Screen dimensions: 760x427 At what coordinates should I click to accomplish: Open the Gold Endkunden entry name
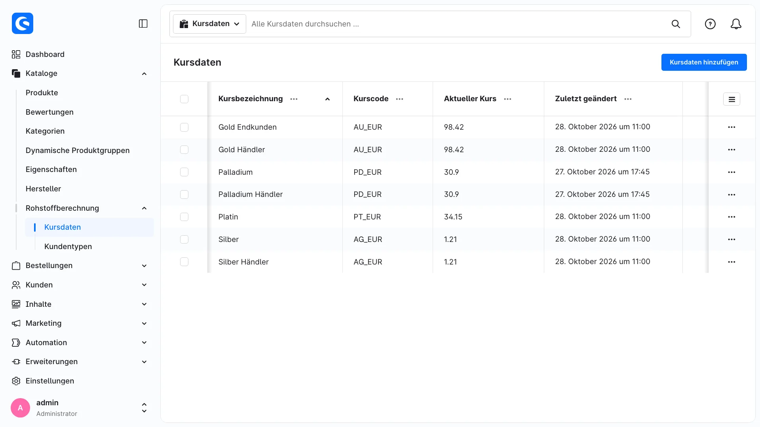[x=247, y=127]
